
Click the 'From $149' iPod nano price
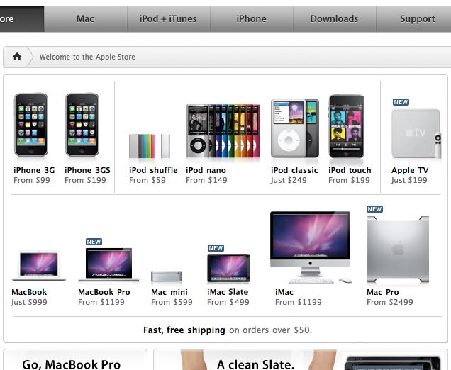(206, 180)
